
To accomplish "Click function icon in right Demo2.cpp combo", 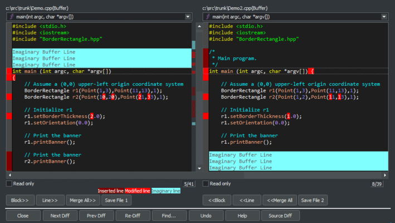I will coord(208,17).
